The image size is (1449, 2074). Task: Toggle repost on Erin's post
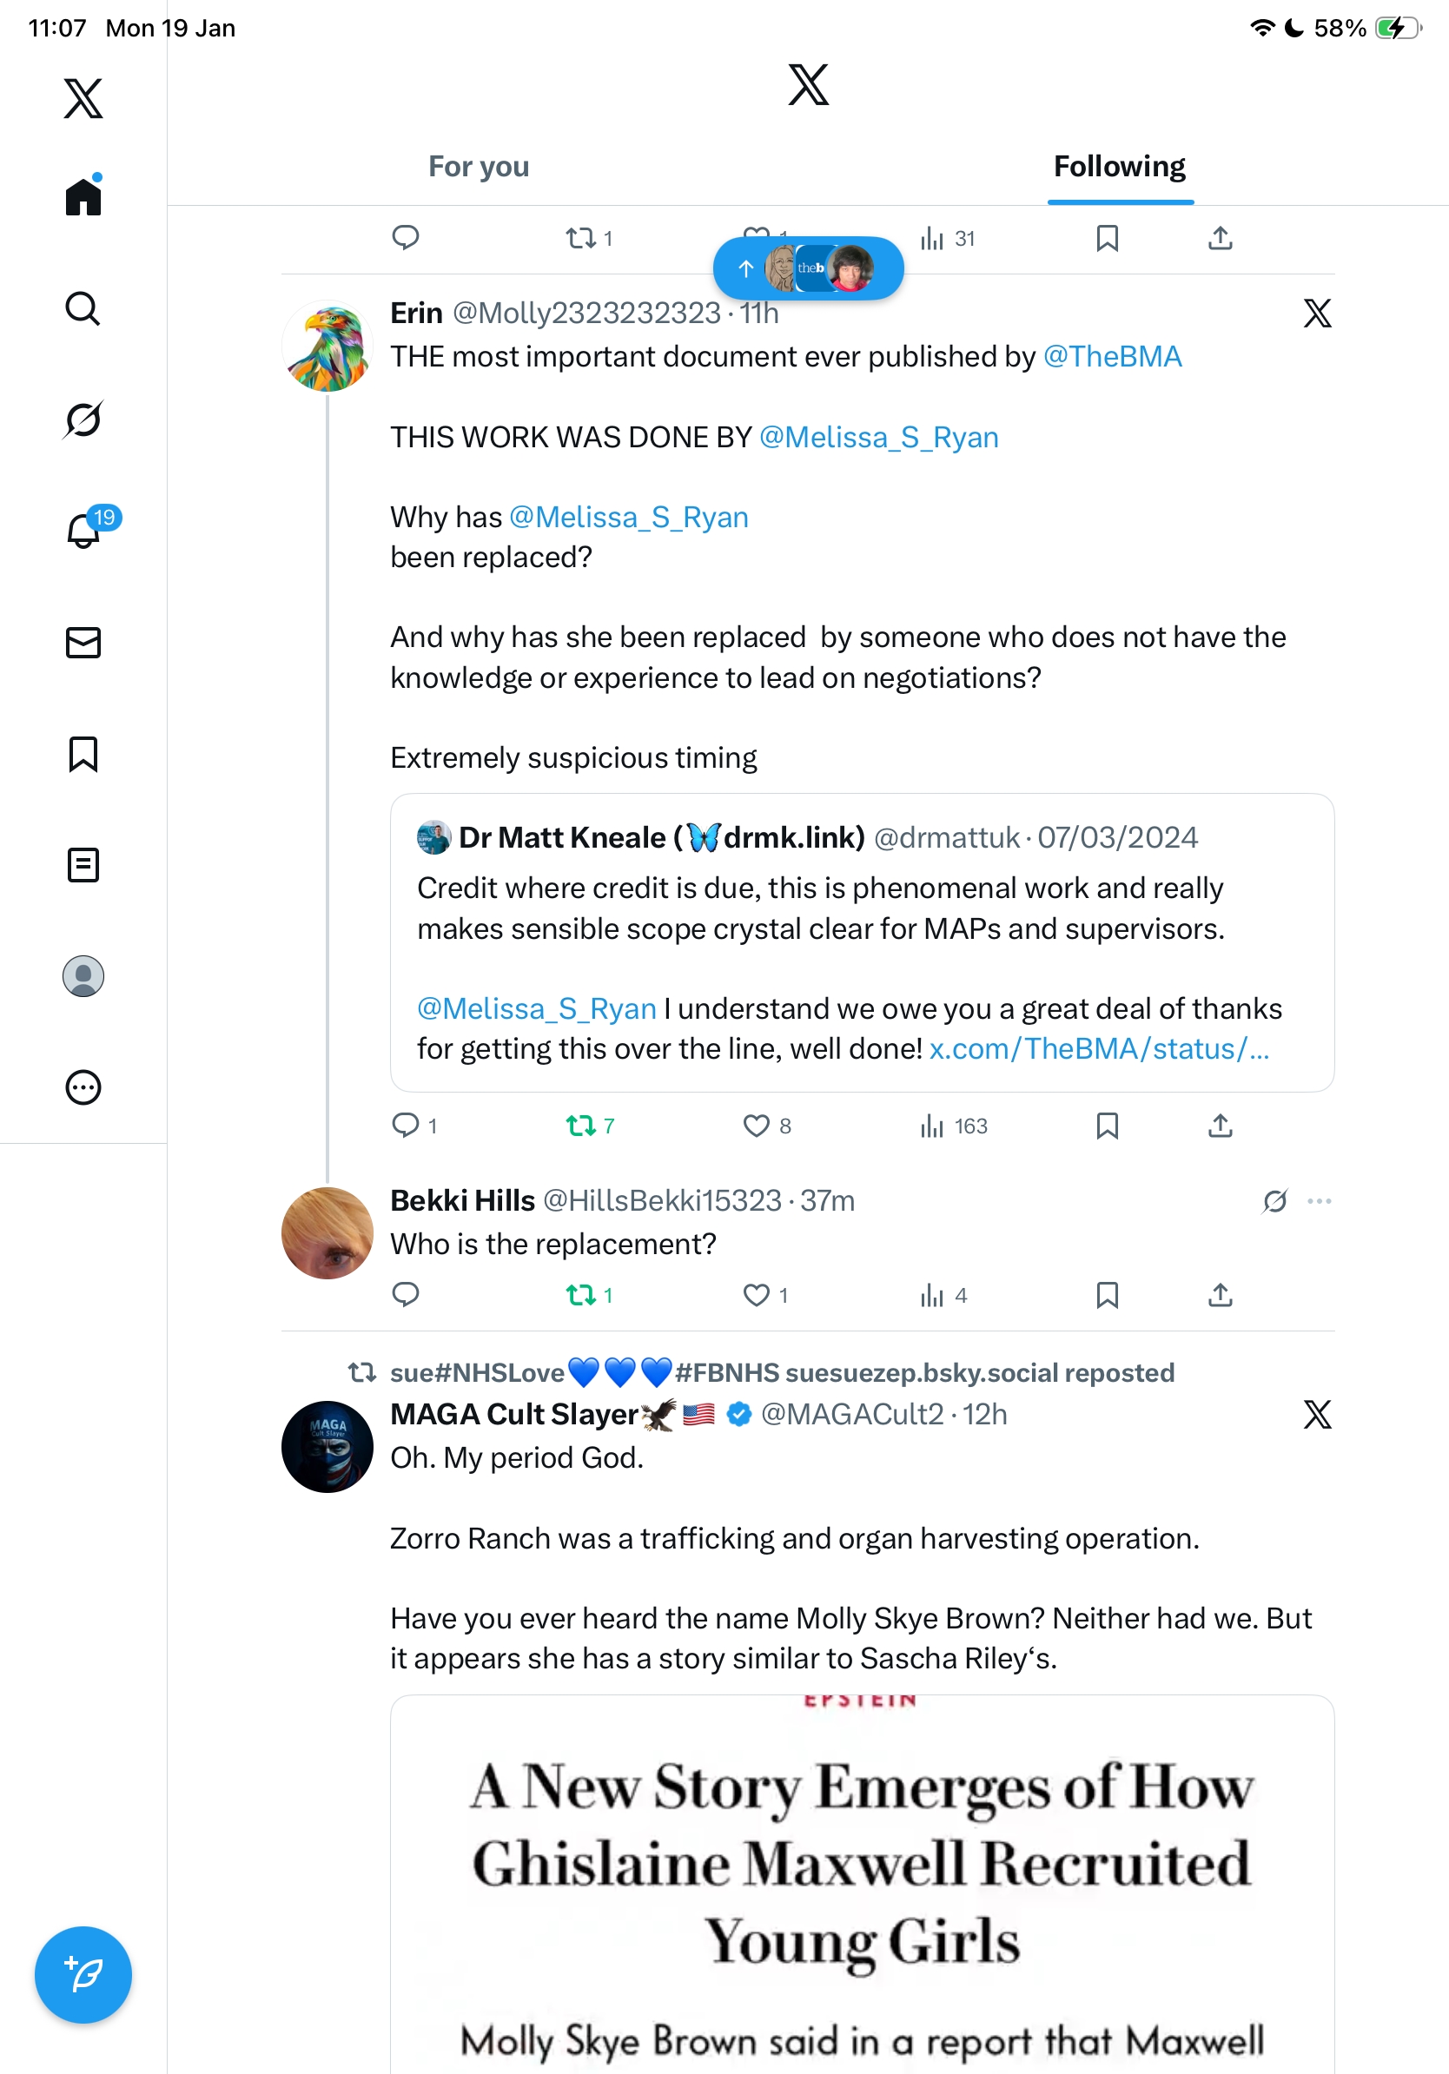coord(580,1126)
